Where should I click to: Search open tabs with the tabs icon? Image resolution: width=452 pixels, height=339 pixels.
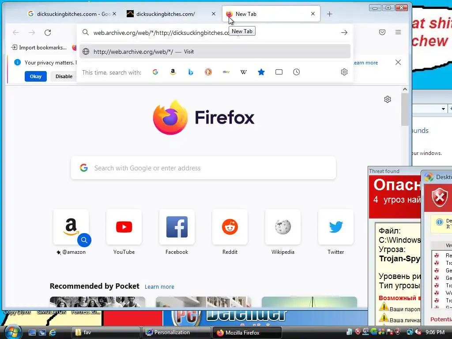pos(279,72)
